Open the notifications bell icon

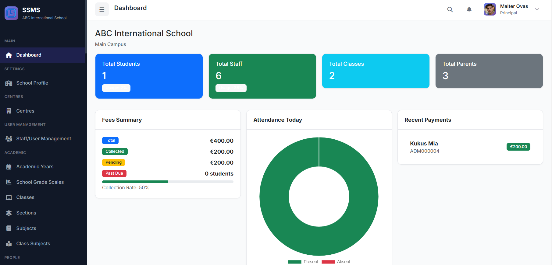469,9
